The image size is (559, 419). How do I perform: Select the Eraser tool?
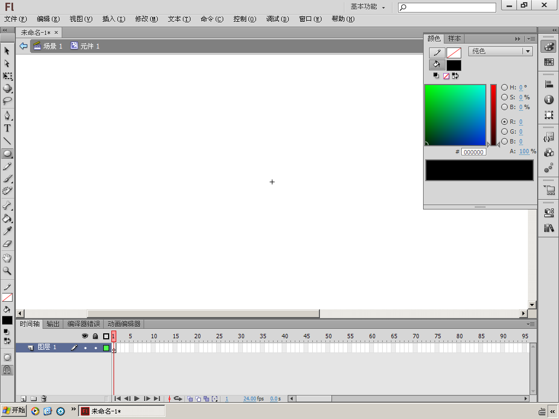pyautogui.click(x=7, y=244)
